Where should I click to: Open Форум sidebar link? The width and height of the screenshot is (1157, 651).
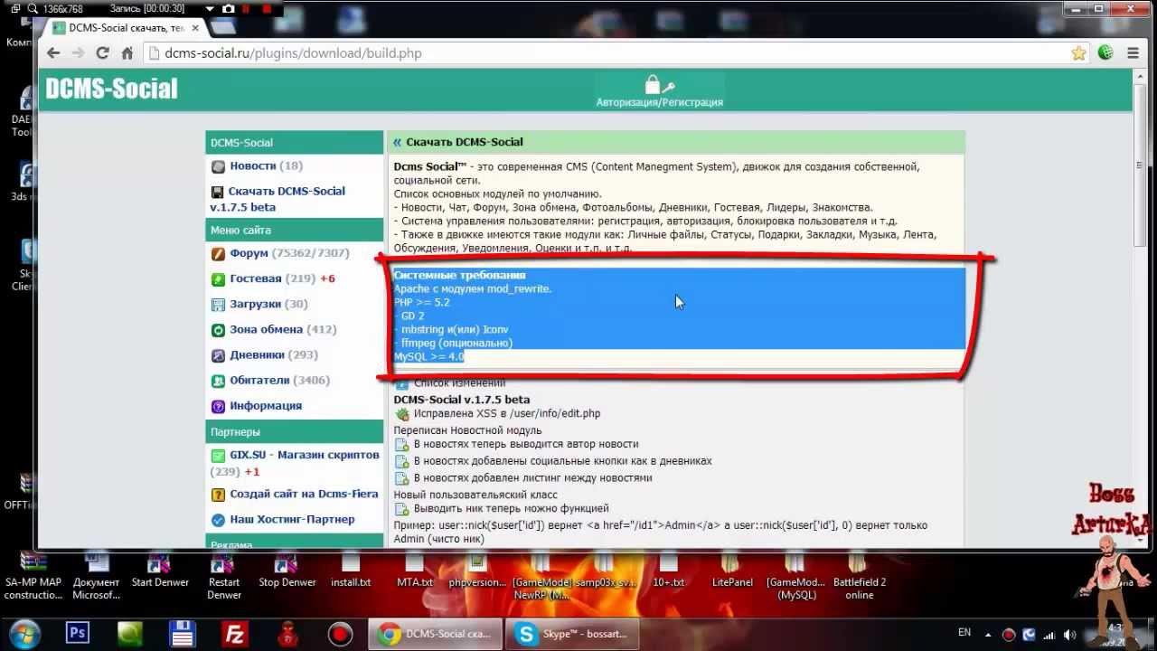[x=249, y=254]
